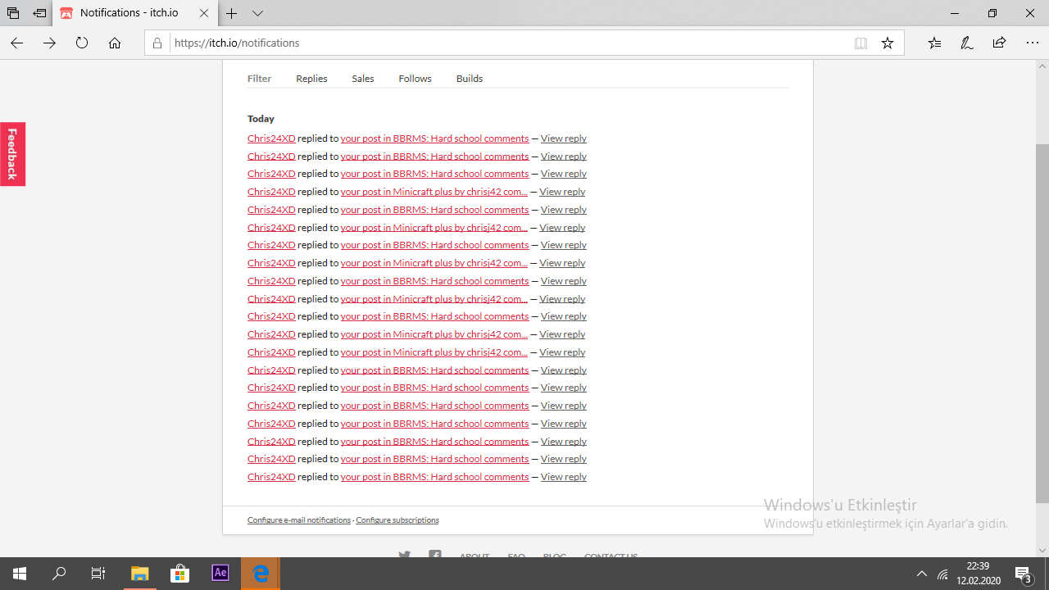View site security lock info

(x=158, y=43)
